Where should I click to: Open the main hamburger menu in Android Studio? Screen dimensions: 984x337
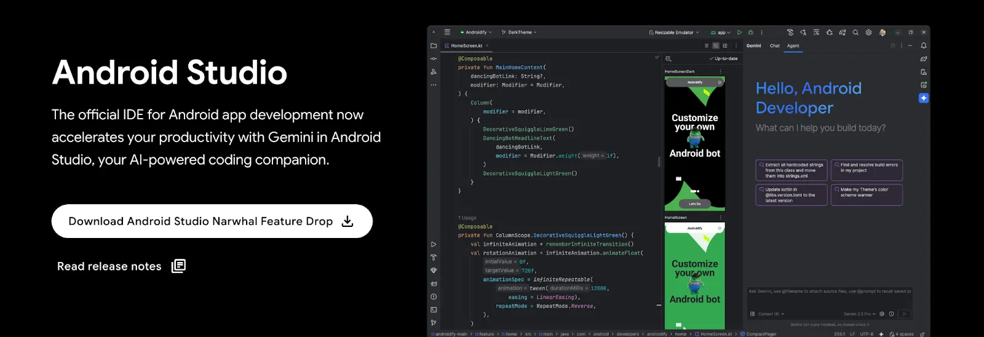click(x=447, y=32)
